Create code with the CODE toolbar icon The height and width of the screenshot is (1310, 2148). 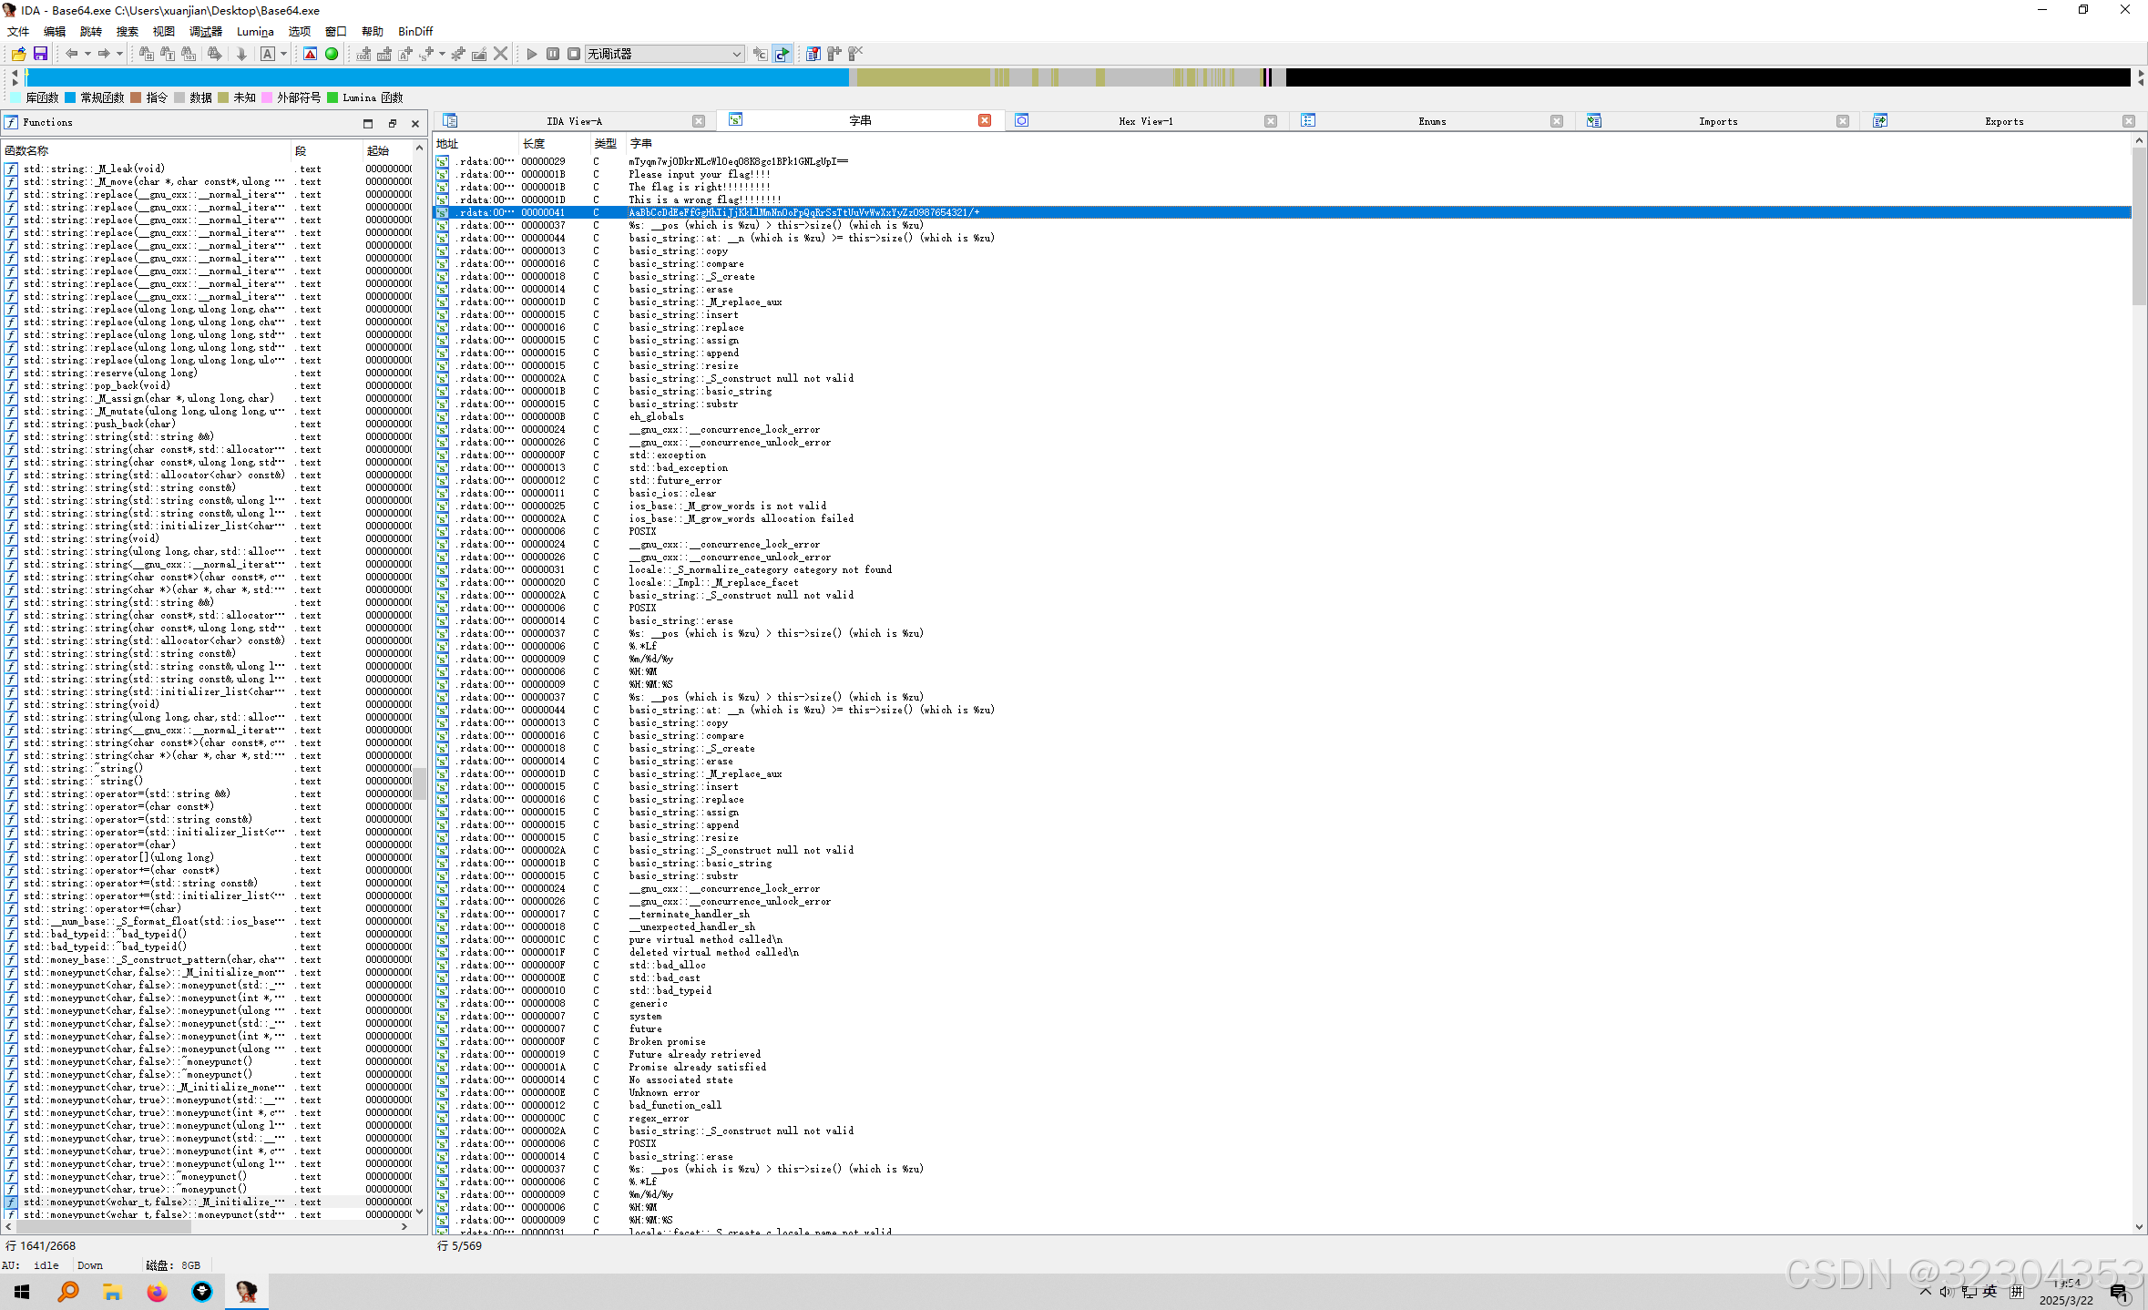point(363,54)
